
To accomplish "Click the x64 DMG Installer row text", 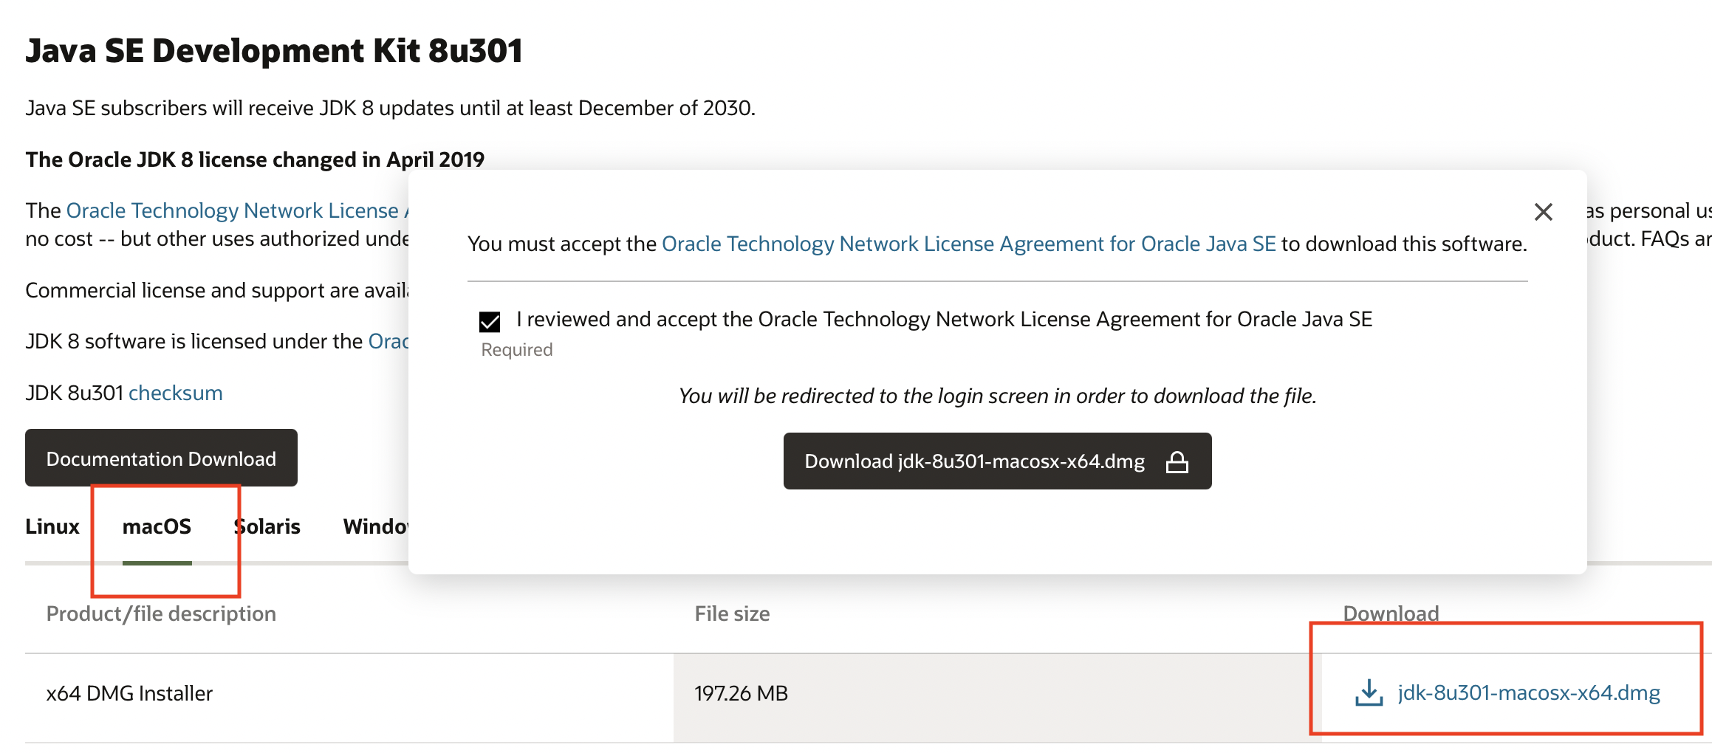I will (129, 693).
